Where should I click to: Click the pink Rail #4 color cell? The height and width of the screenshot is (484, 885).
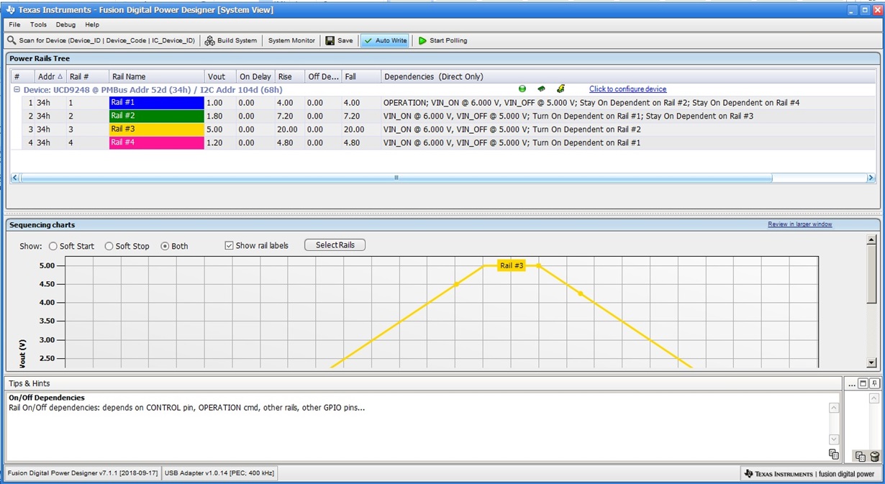point(156,142)
